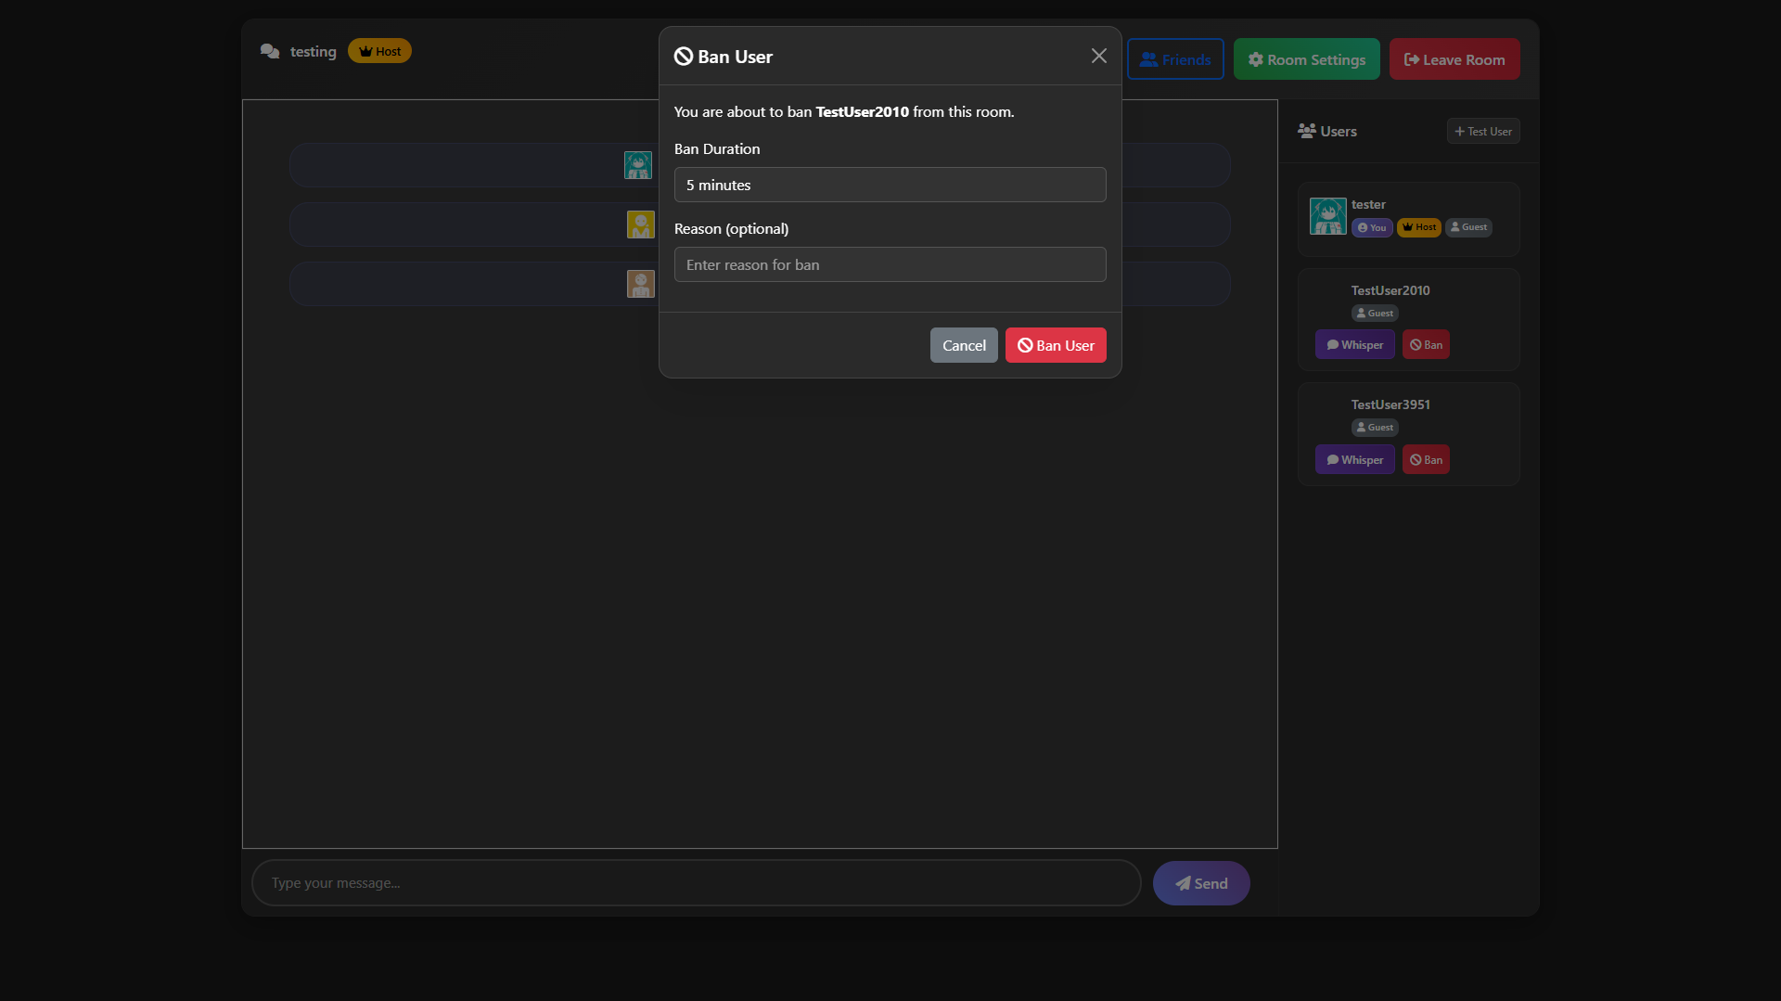Screen dimensions: 1781x1001
Task: Open the Ban Duration dropdown
Action: click(890, 185)
